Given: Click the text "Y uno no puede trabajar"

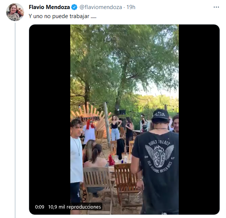Looking at the screenshot, I should (59, 16).
